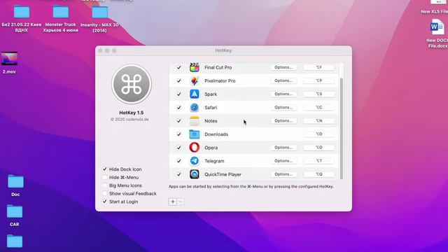Select the New DOCX File icon
The width and height of the screenshot is (448, 252).
tap(437, 27)
